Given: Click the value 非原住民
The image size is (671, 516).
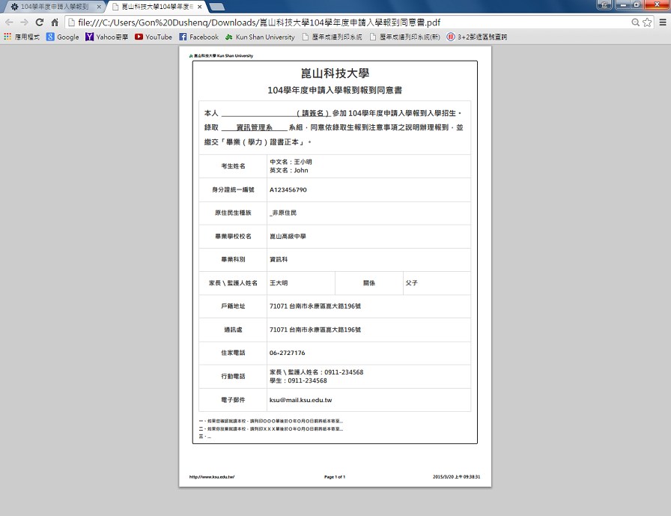Looking at the screenshot, I should (284, 213).
